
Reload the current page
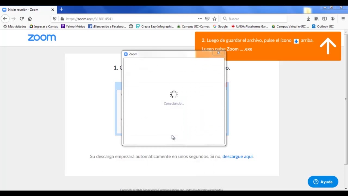click(x=22, y=19)
